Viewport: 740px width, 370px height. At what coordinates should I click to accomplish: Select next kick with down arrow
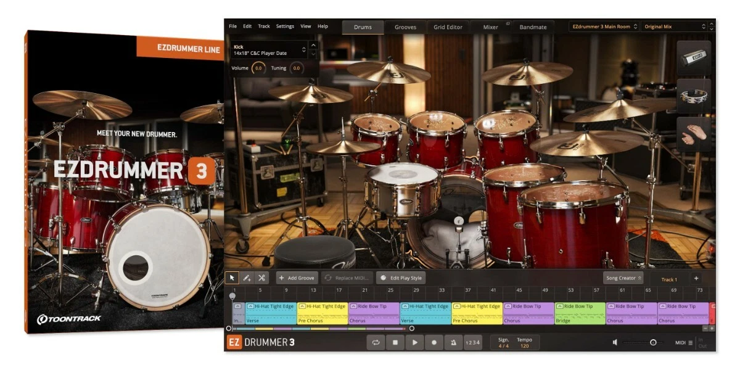(x=313, y=54)
